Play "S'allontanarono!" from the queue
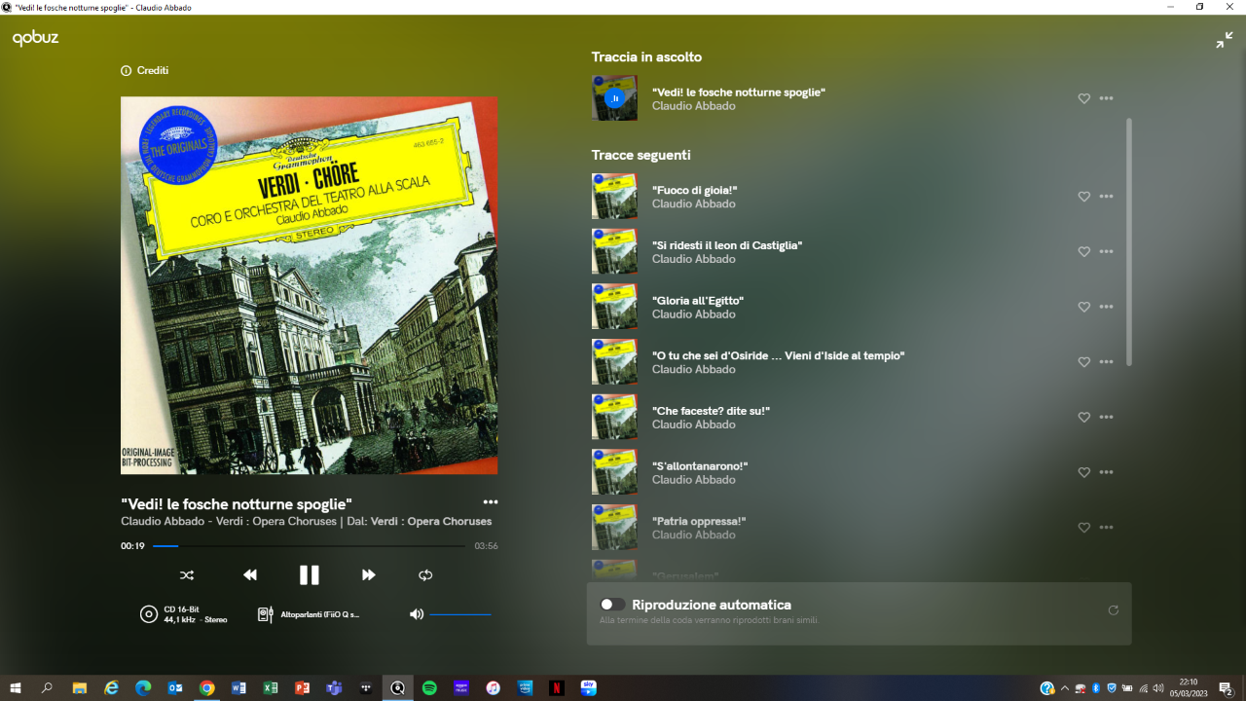The width and height of the screenshot is (1246, 701). (x=700, y=466)
